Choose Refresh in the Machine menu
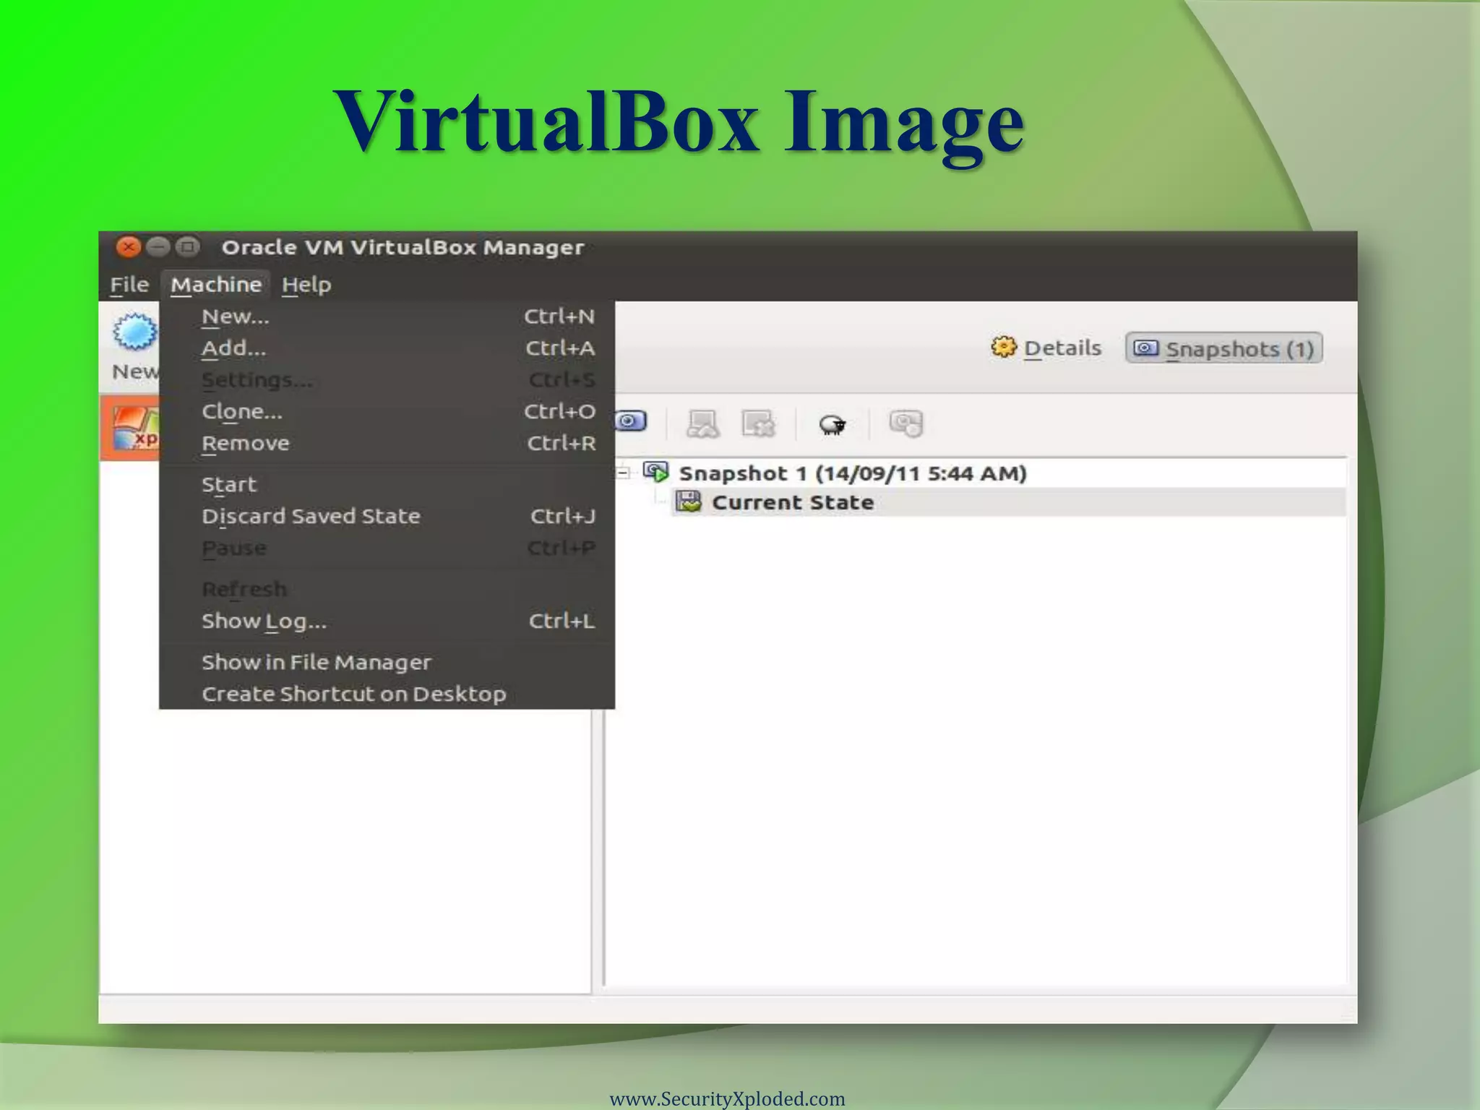Viewport: 1480px width, 1110px height. pos(387,590)
